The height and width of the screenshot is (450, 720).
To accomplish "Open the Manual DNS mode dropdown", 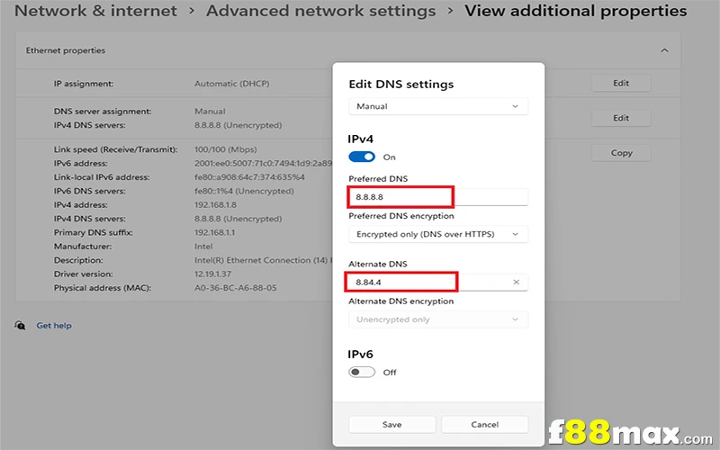I will [438, 106].
